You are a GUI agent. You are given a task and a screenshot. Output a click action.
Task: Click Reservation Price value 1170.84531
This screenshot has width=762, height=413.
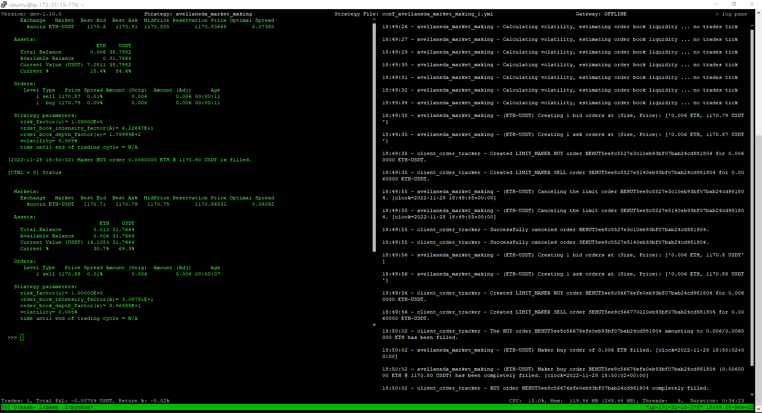[211, 204]
